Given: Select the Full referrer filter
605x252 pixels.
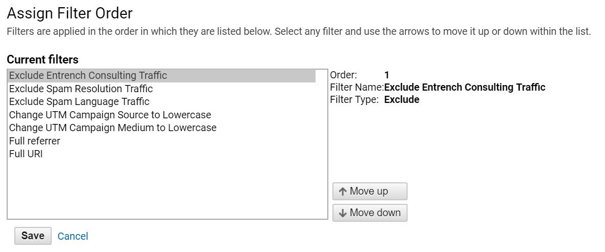Looking at the screenshot, I should click(34, 141).
